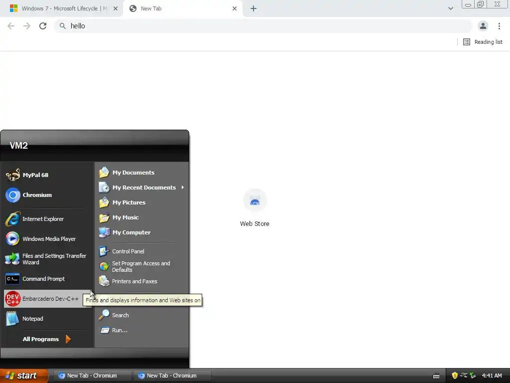Expand My Recent Documents submenu
The height and width of the screenshot is (383, 510).
tap(141, 188)
